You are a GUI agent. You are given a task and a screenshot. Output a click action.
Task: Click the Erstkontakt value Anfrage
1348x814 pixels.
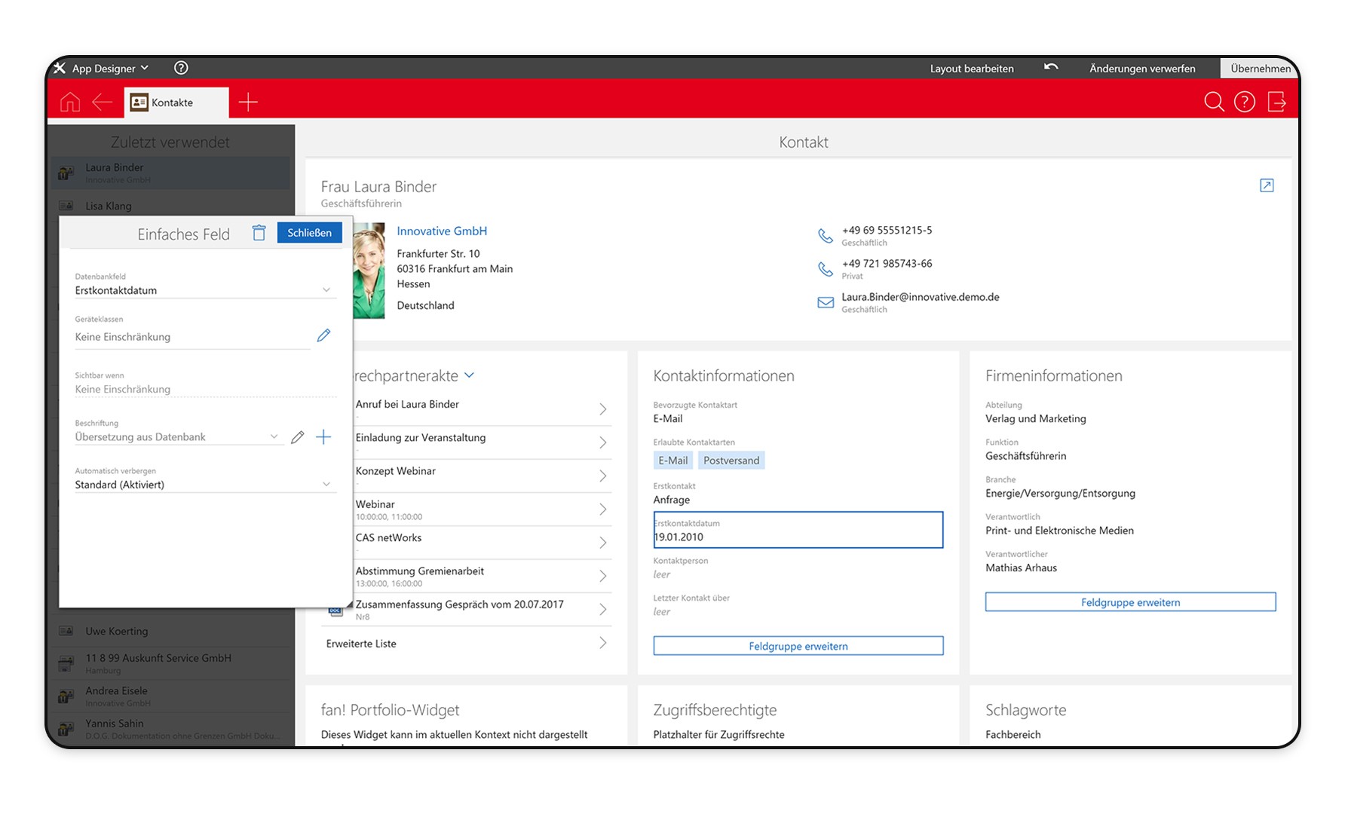pyautogui.click(x=672, y=500)
